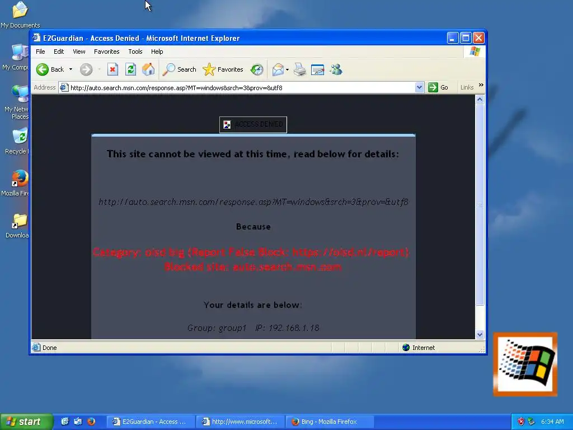Open Favorites star in toolbar
573x430 pixels.
tap(223, 69)
